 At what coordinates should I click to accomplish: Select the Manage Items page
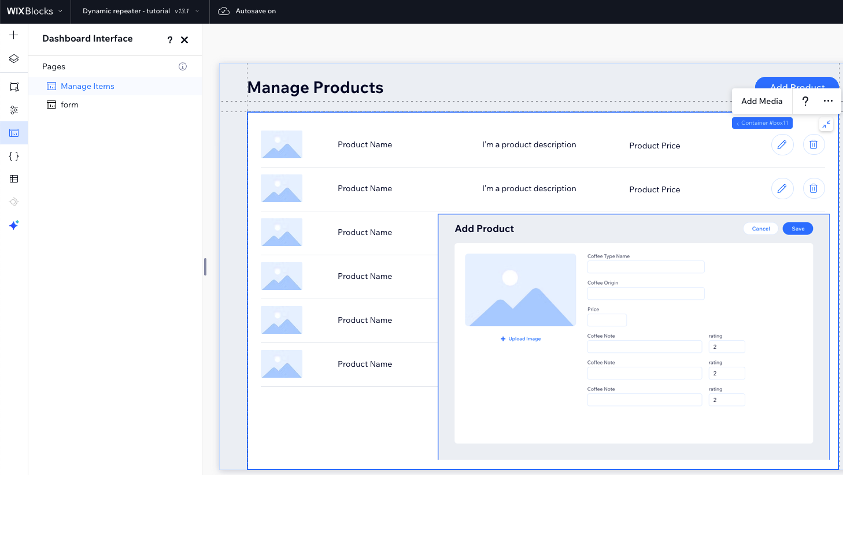click(x=87, y=86)
